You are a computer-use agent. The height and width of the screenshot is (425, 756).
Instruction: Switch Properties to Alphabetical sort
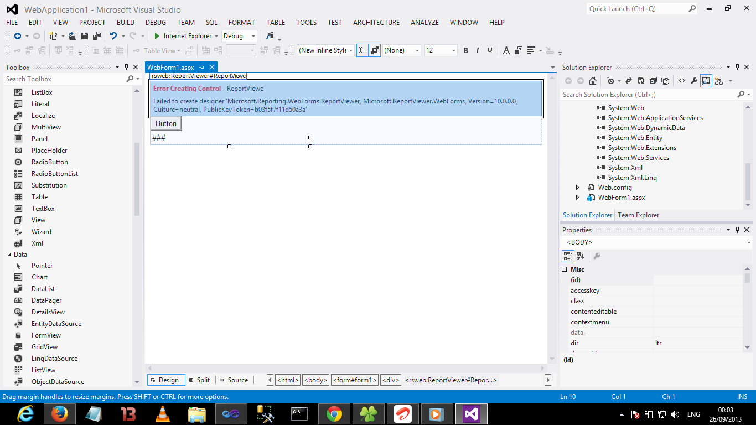click(581, 256)
